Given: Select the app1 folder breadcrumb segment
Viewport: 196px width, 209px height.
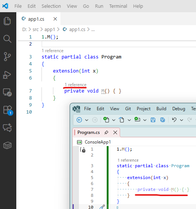Looking at the screenshot, I should (x=50, y=30).
